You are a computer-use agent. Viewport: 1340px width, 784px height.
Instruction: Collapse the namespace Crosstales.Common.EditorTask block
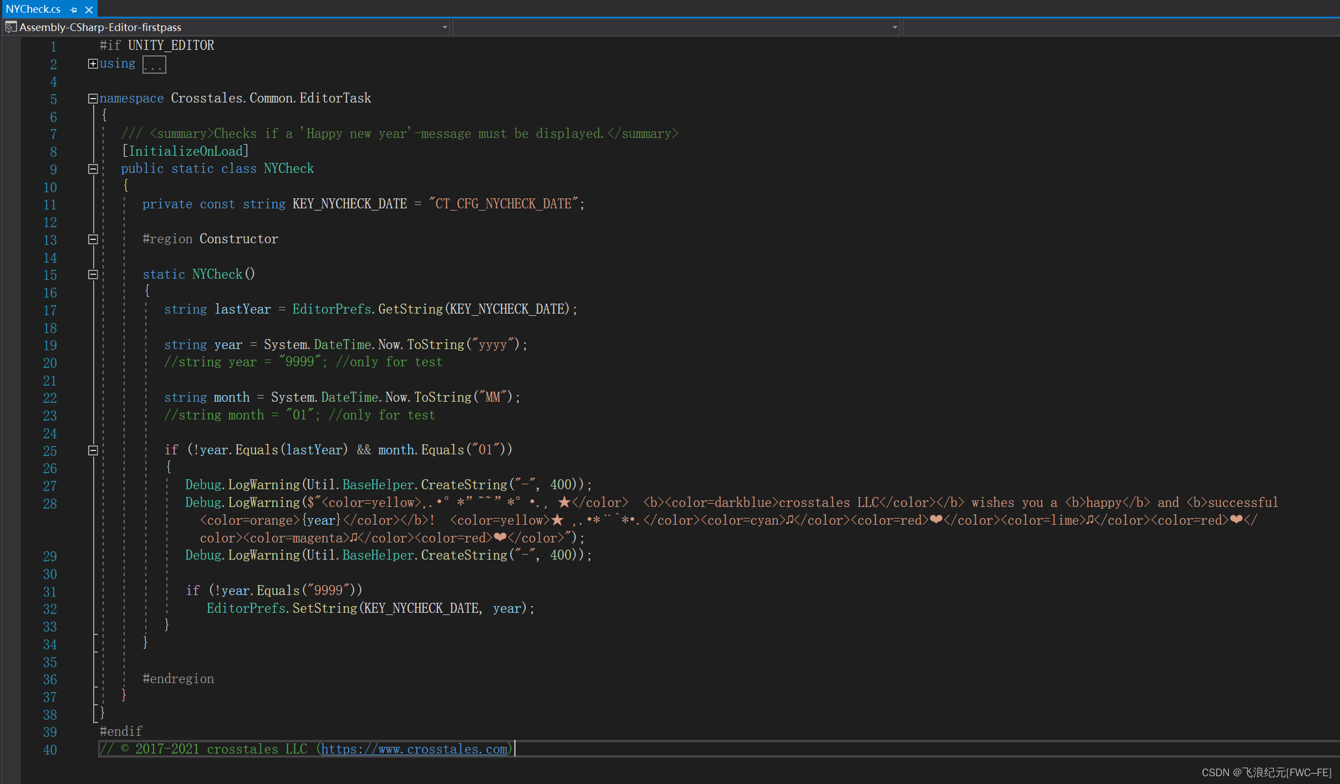point(93,99)
